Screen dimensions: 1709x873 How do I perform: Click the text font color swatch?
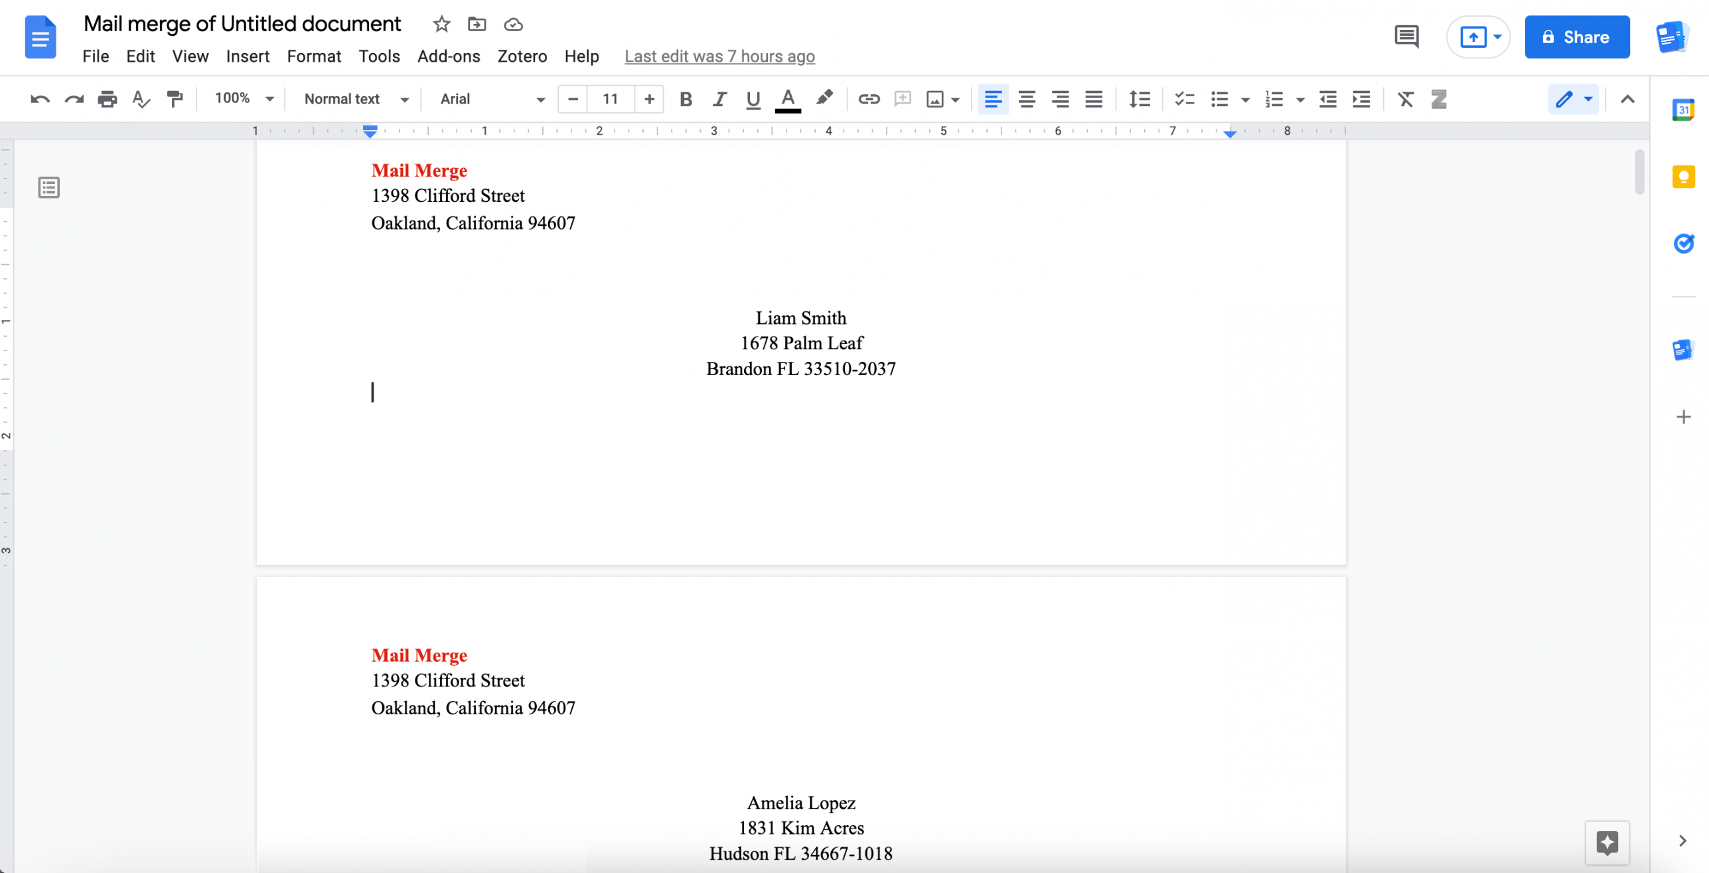(x=786, y=110)
